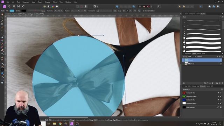Select the Zoom tool at toolbar bottom
This screenshot has width=224, height=126.
pyautogui.click(x=2, y=83)
